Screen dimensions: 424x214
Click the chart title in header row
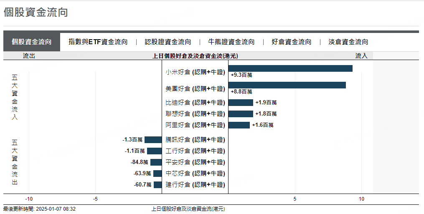coord(195,56)
